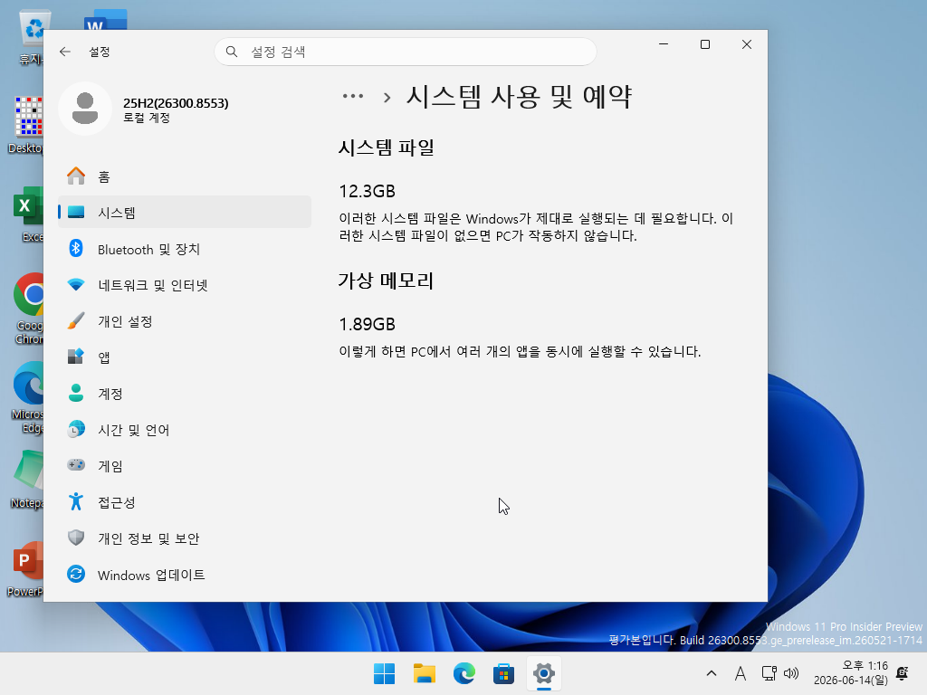Click the 시스템 monitor icon

point(76,212)
